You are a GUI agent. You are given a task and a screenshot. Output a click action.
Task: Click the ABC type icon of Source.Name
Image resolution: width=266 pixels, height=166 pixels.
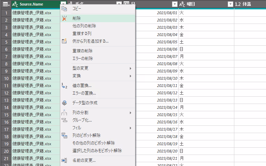15,4
